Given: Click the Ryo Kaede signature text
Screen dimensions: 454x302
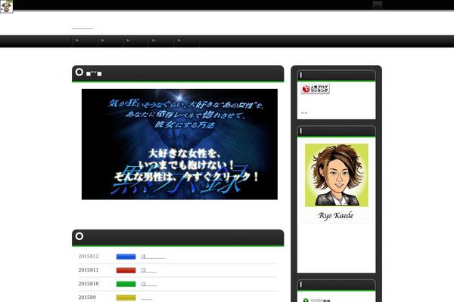Looking at the screenshot, I should pos(336,216).
